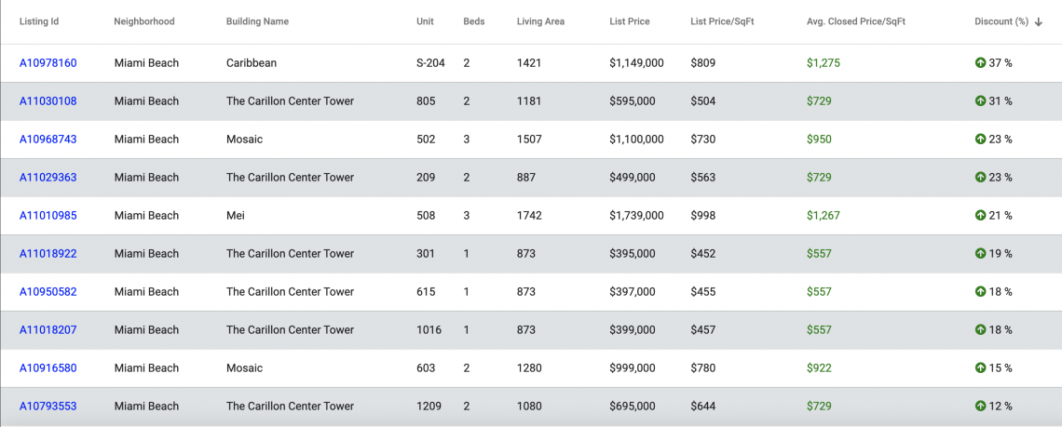Screen dimensions: 1062x427
Task: Click the green arrow icon next to 31 %
Action: point(979,100)
